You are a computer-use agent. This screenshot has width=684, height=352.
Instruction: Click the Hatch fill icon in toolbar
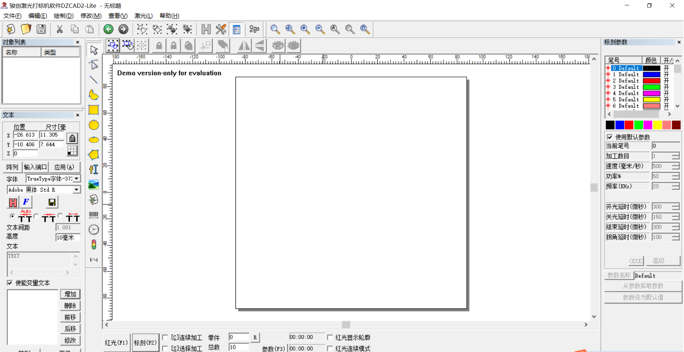pyautogui.click(x=206, y=29)
